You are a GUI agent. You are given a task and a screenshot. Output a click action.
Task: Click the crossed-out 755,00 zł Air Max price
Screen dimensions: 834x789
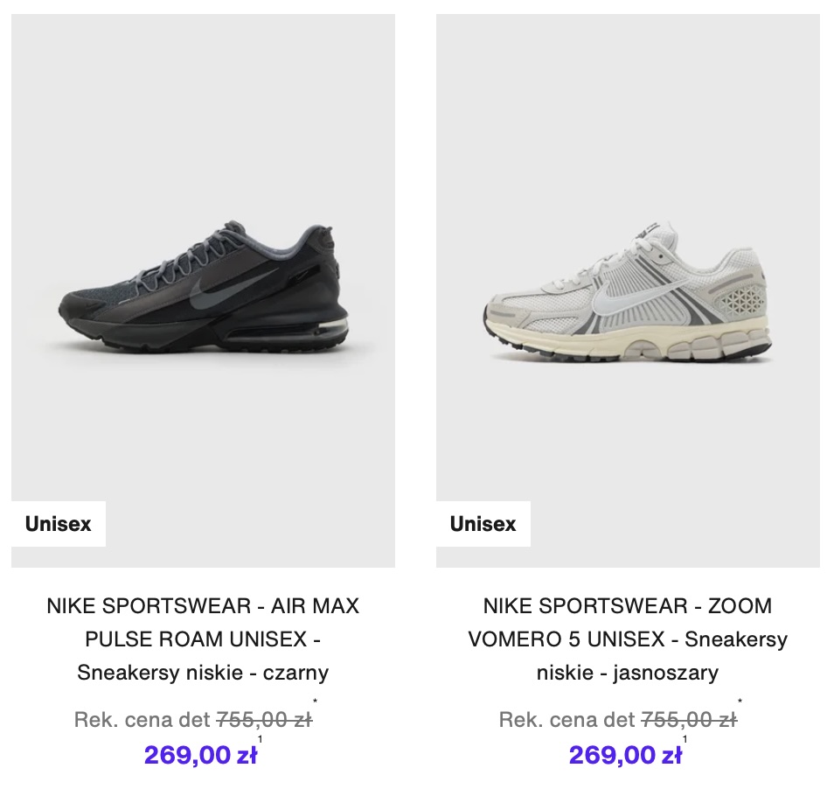264,720
